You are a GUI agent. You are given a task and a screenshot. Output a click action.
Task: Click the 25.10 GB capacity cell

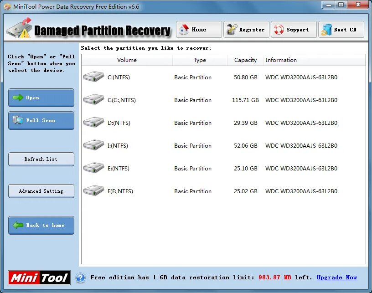pos(246,168)
